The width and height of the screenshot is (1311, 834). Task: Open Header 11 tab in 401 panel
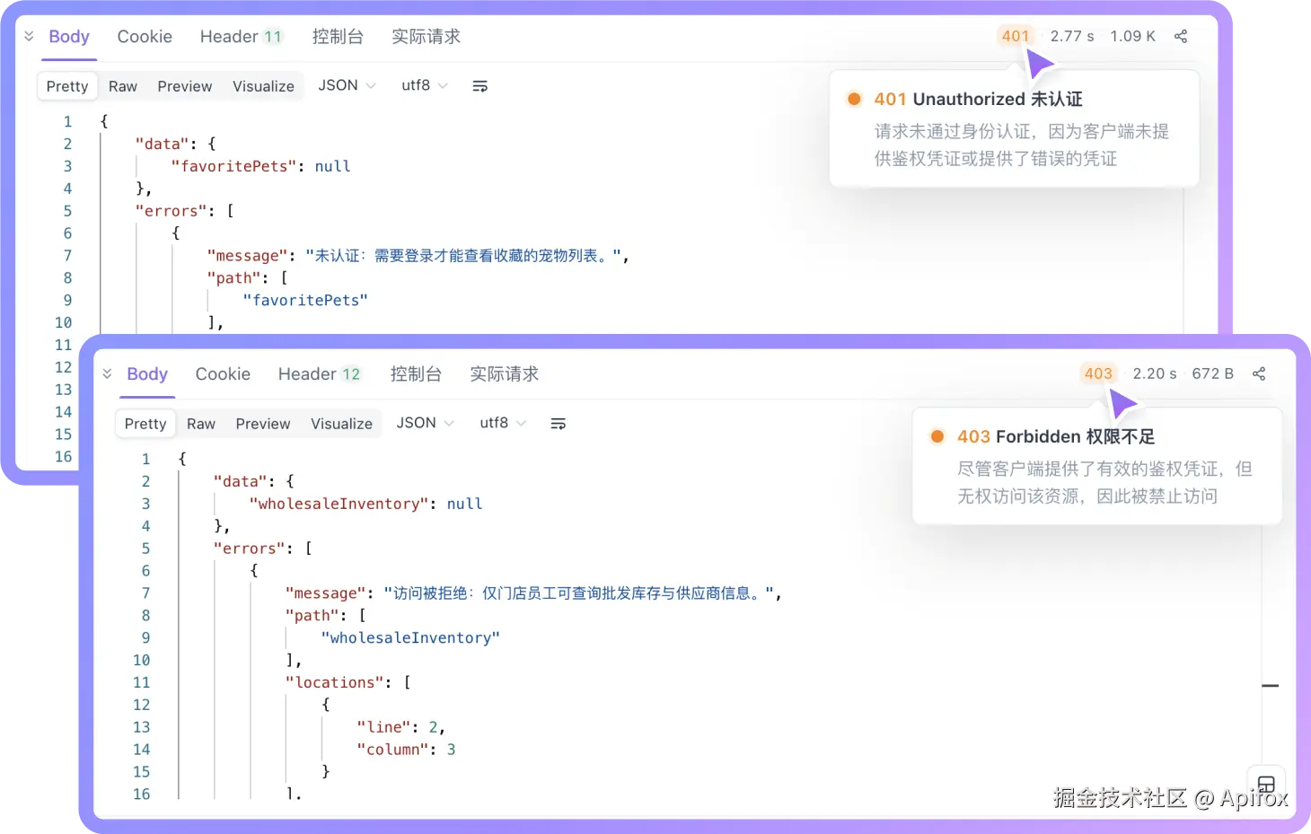pyautogui.click(x=241, y=37)
